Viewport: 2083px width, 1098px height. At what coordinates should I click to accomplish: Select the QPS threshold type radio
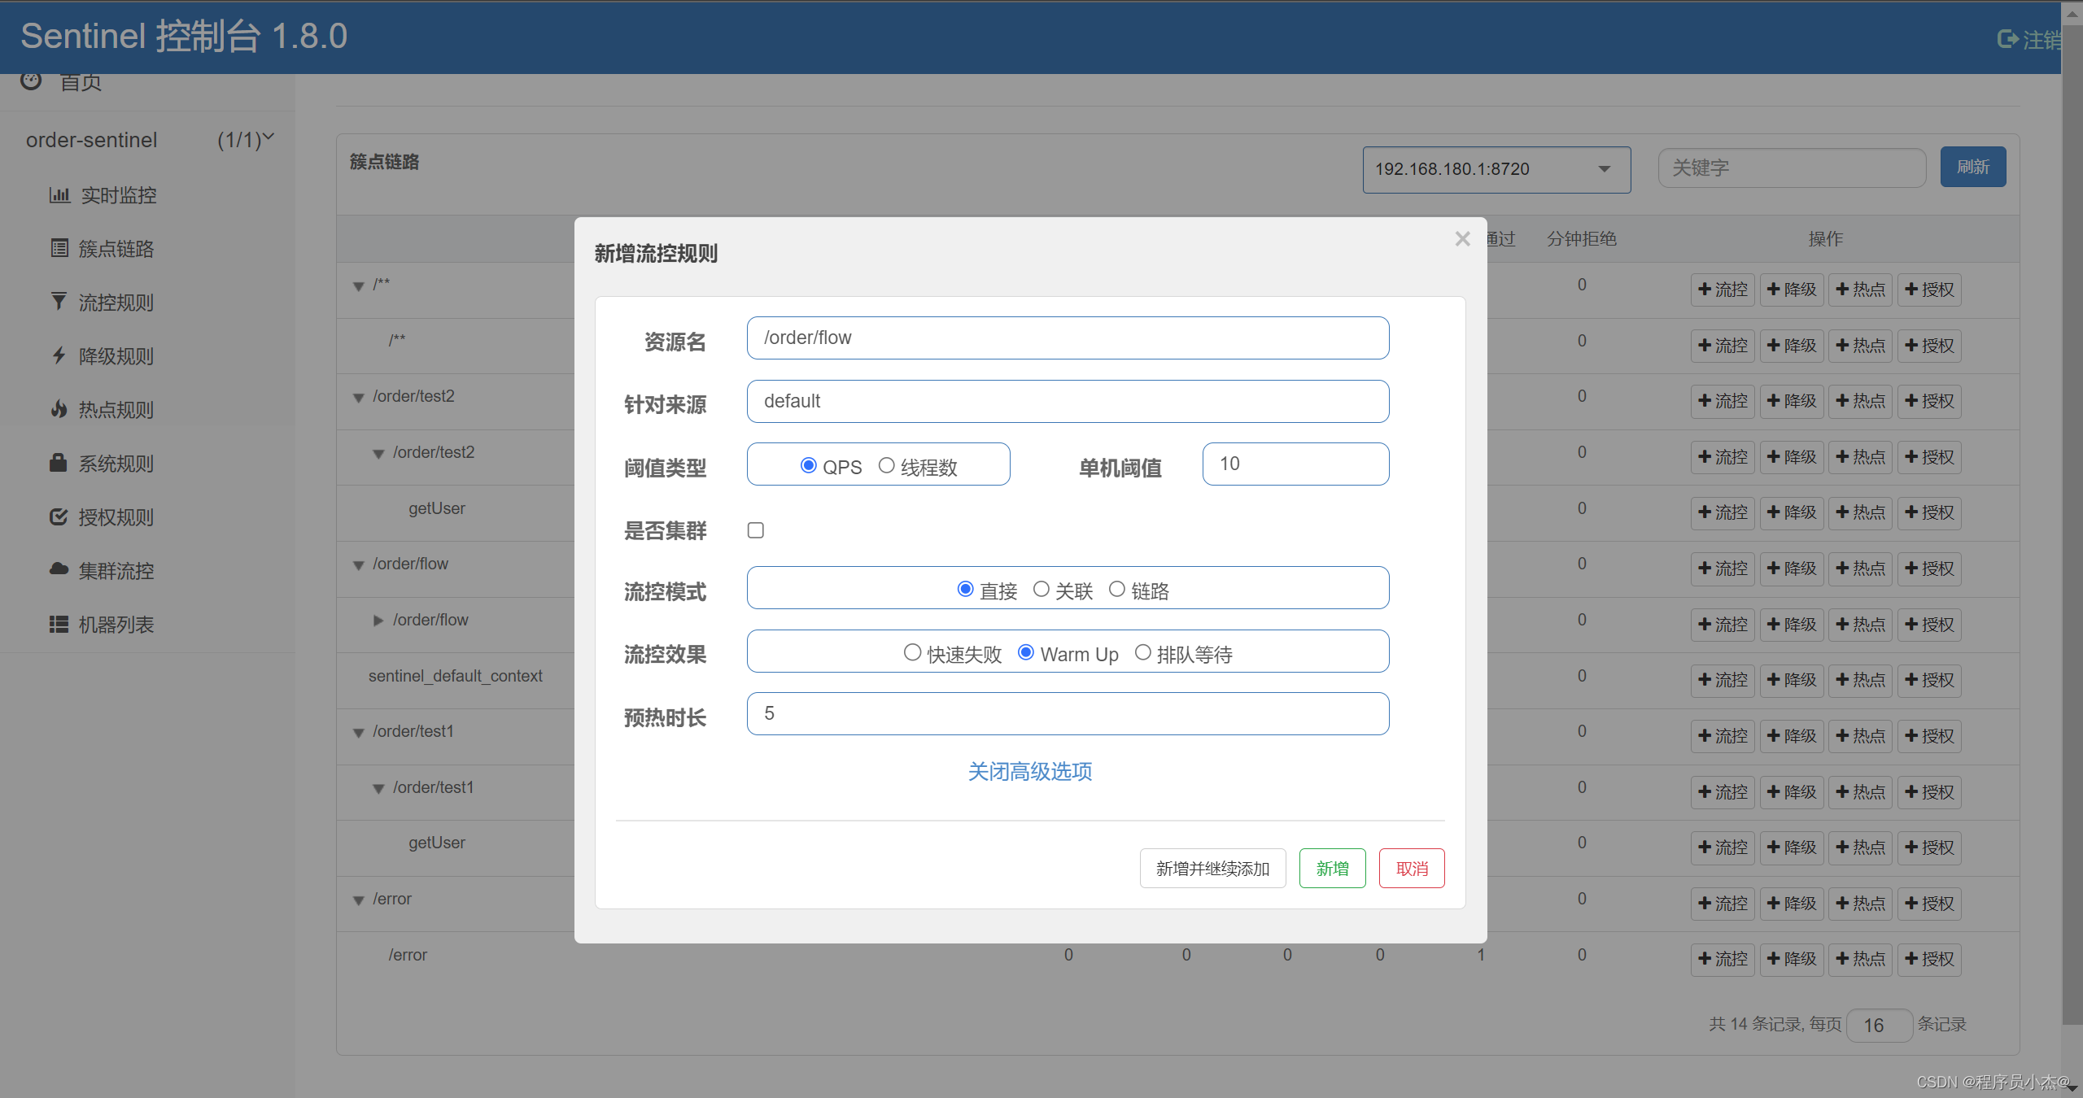(x=808, y=465)
